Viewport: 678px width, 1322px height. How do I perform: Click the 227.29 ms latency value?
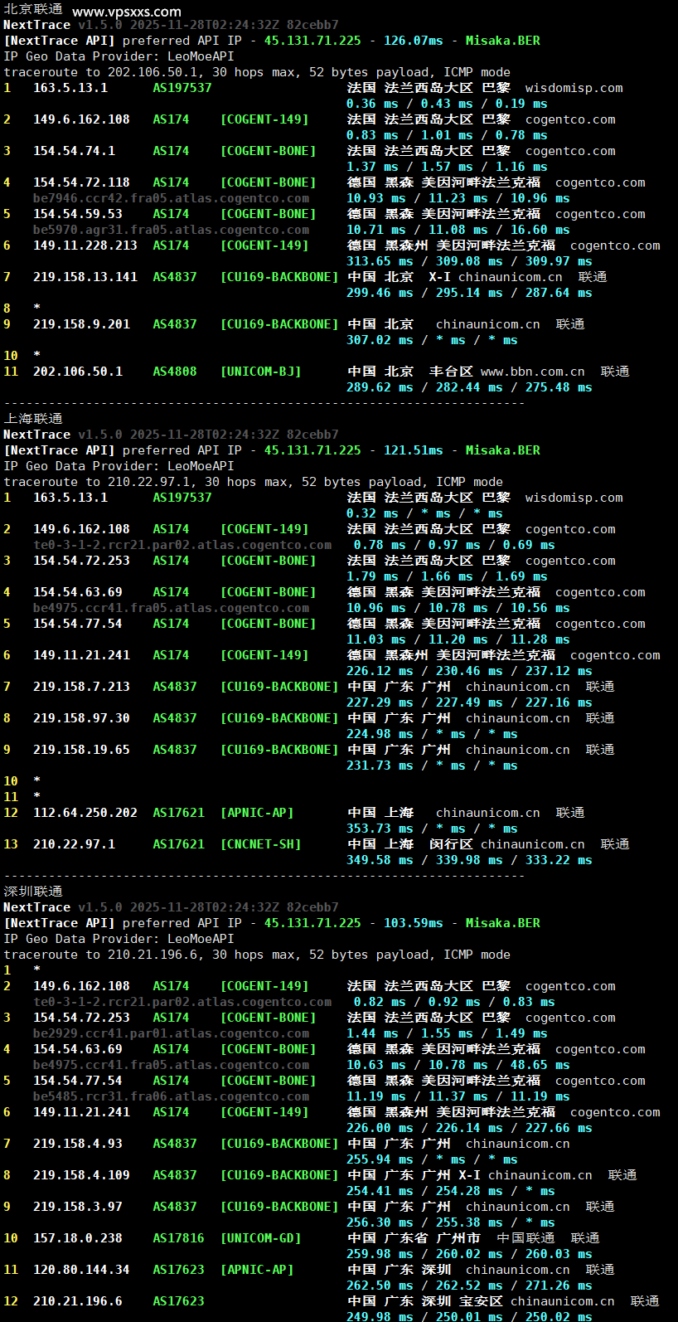(x=380, y=702)
